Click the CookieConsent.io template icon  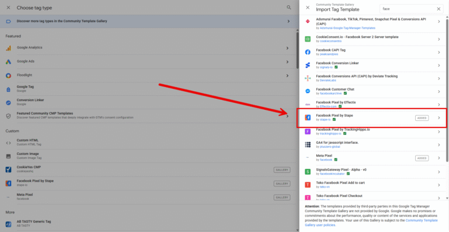pyautogui.click(x=308, y=39)
